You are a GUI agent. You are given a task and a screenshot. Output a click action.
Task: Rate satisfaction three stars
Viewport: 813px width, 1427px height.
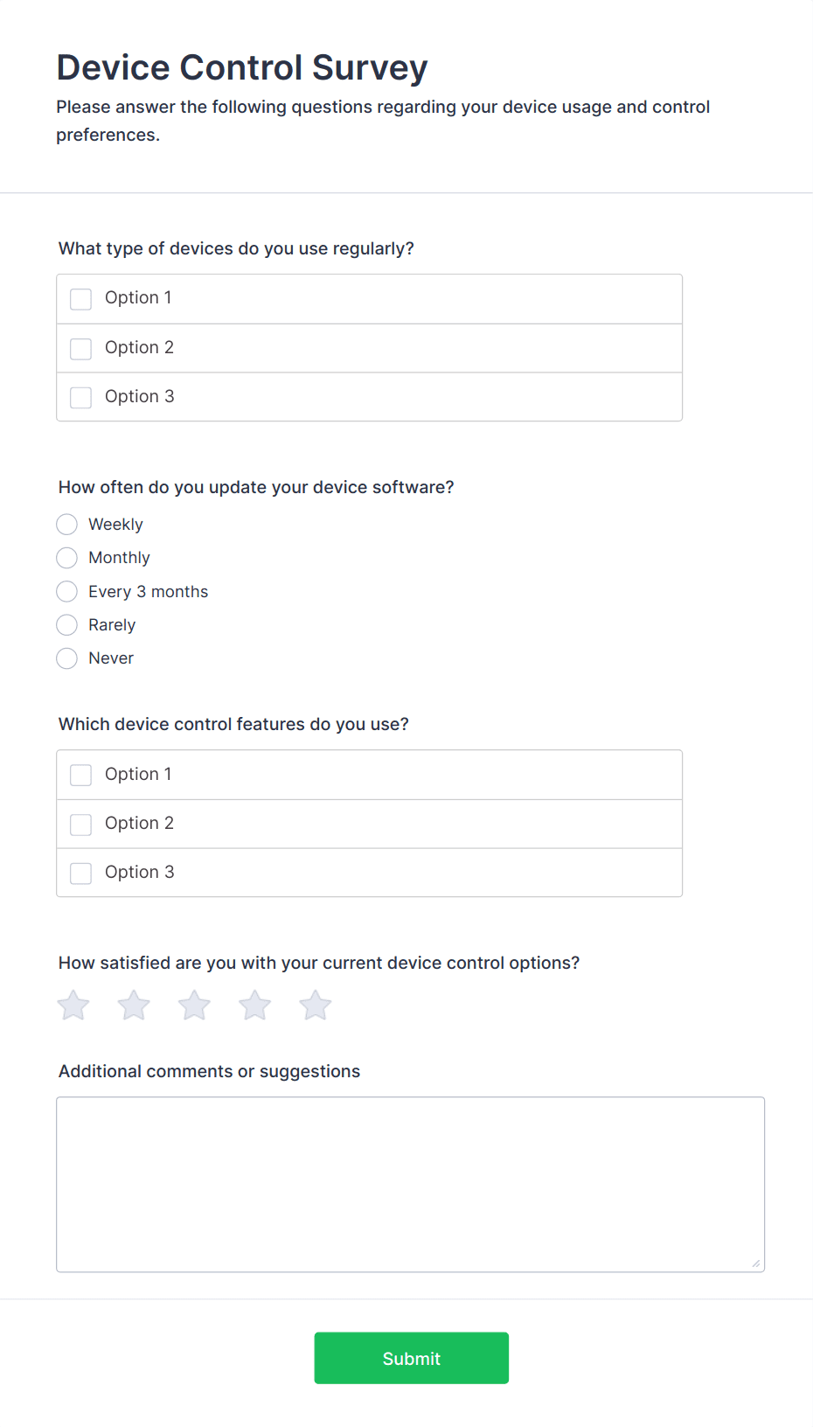194,1006
